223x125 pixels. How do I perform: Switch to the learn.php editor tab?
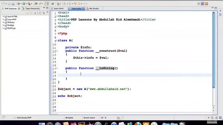point(76,8)
